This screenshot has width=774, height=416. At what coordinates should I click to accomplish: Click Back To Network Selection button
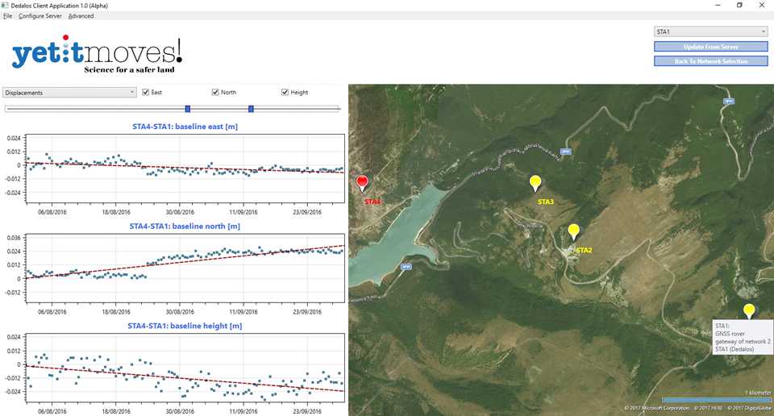click(x=711, y=61)
